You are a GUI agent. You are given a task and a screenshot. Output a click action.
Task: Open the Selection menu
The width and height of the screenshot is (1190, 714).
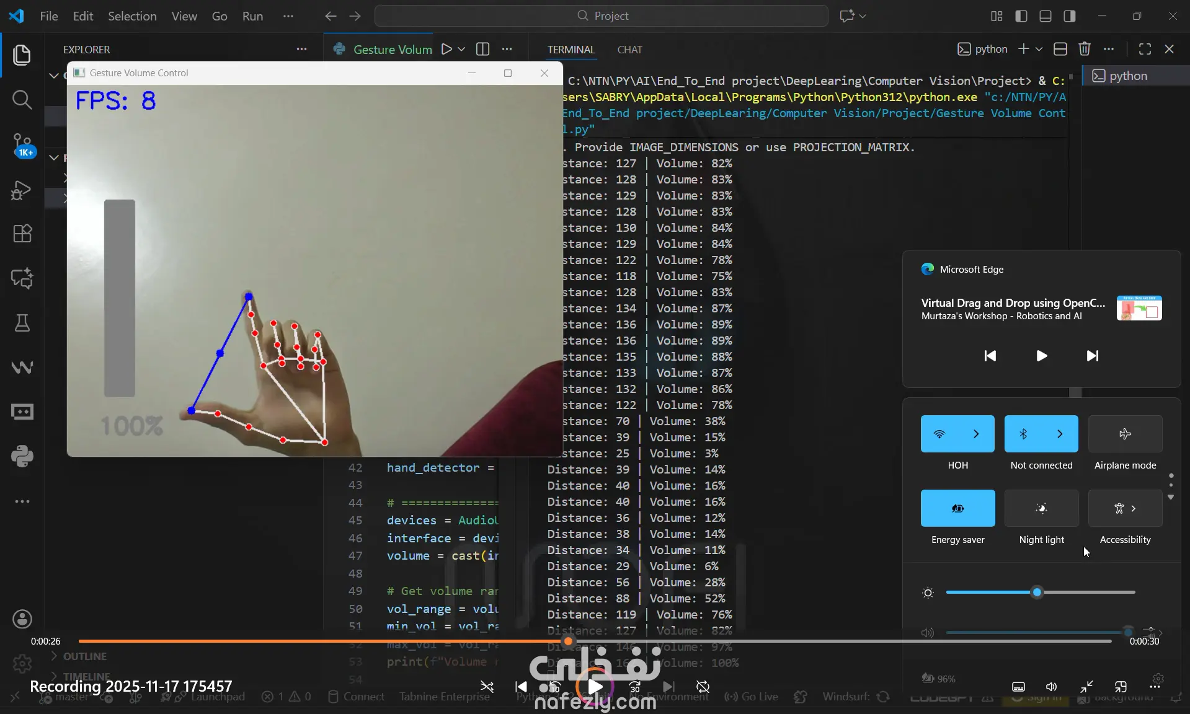[132, 16]
